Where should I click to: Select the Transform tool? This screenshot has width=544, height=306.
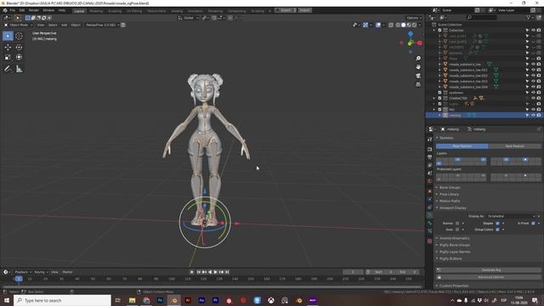[x=19, y=57]
